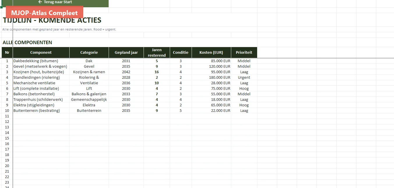Click the 75.000 EUR cost cell
394x188 pixels.
pyautogui.click(x=211, y=89)
